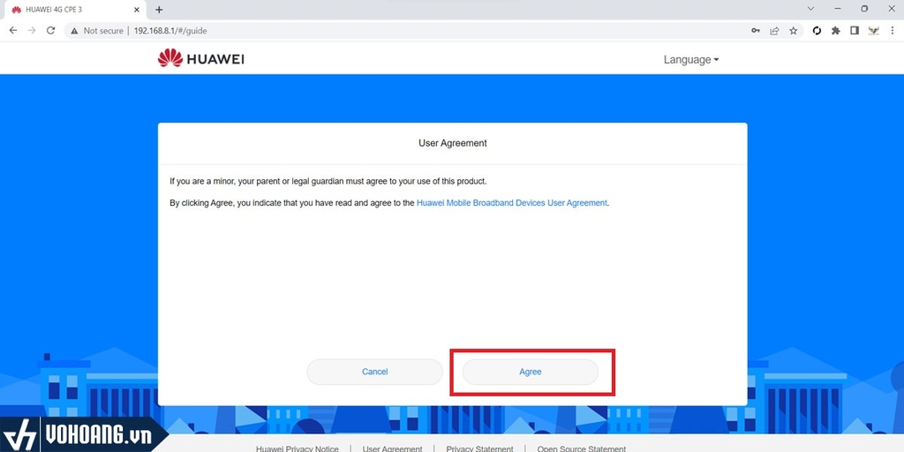Go forward in browser history
Screen dimensions: 904x452
[x=32, y=31]
